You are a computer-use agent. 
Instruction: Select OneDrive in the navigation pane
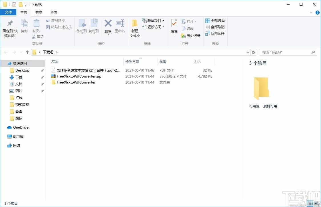click(x=21, y=127)
